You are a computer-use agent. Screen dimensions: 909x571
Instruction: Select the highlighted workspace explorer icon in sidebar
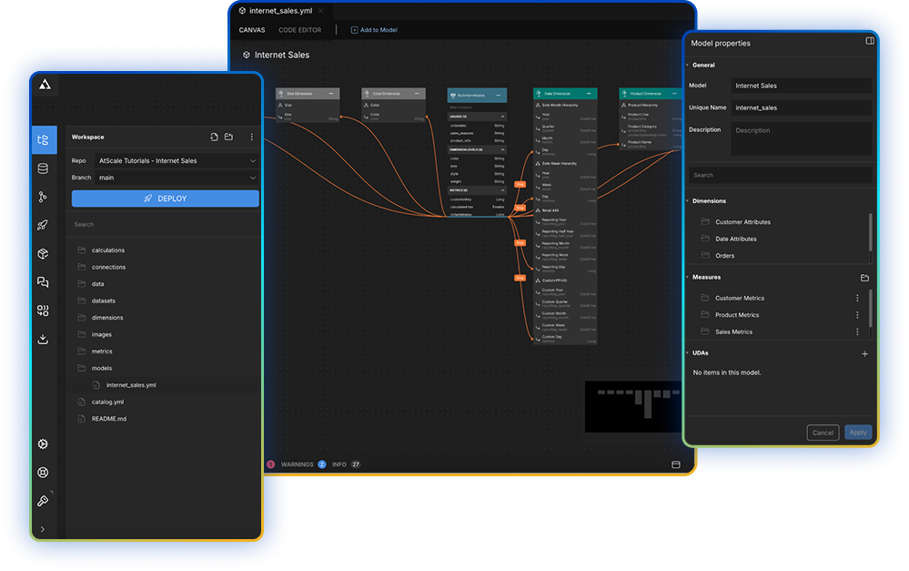pyautogui.click(x=43, y=139)
